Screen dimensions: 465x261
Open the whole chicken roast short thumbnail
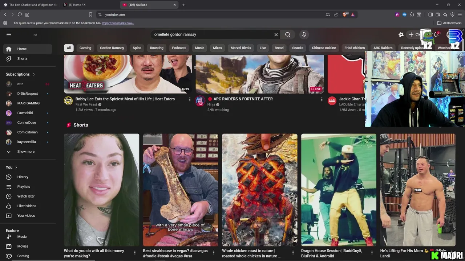click(260, 190)
